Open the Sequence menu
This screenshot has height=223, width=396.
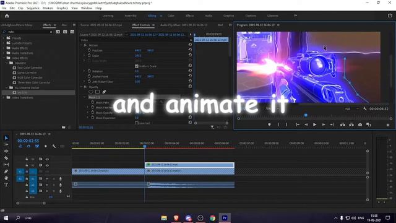coord(33,8)
